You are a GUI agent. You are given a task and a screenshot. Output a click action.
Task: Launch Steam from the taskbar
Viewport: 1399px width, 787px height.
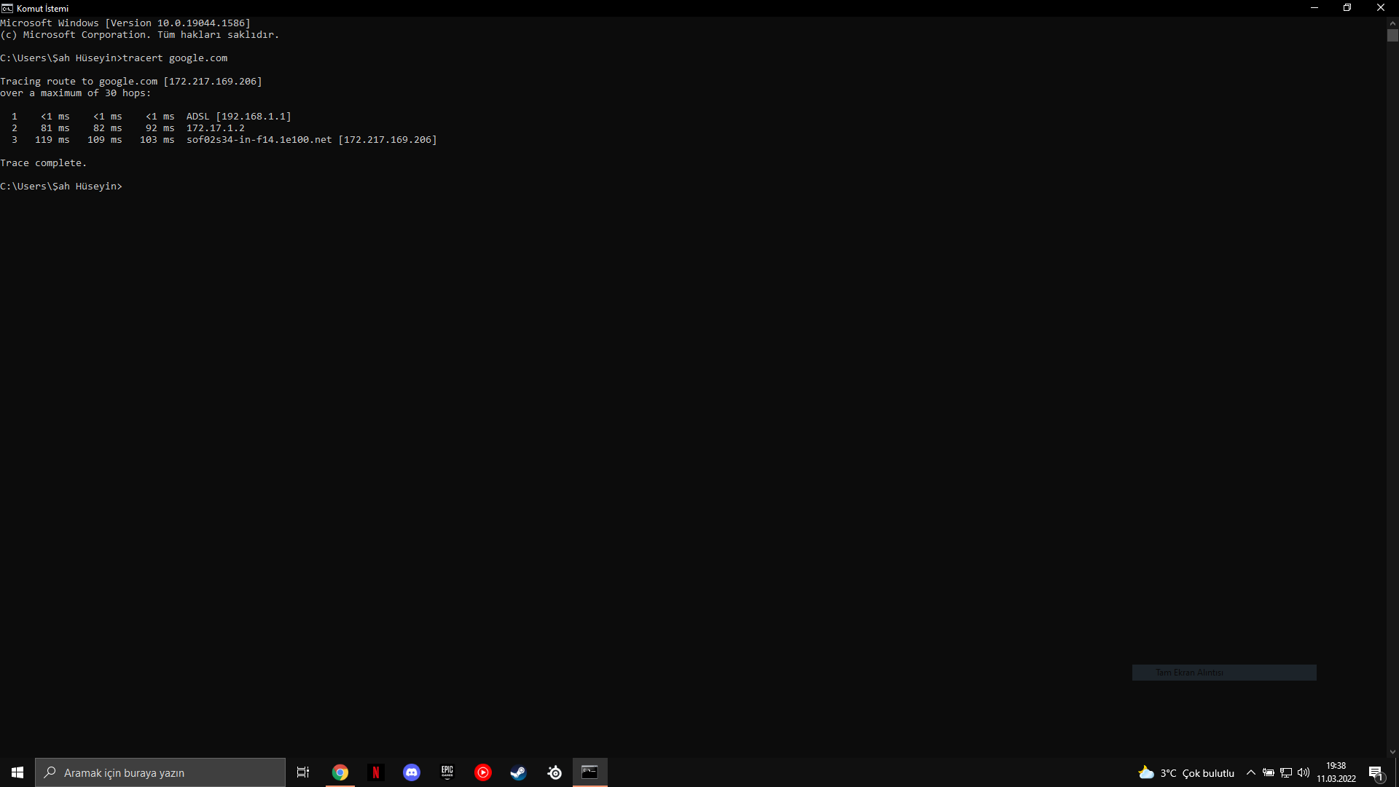click(518, 772)
